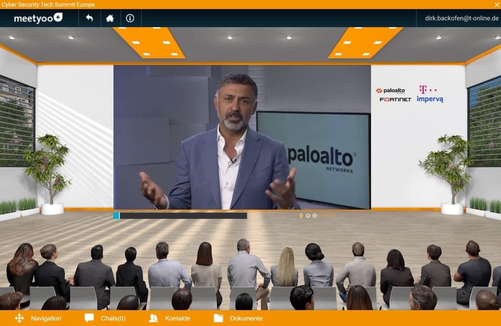Open the home lobby icon
The width and height of the screenshot is (501, 326).
point(110,18)
